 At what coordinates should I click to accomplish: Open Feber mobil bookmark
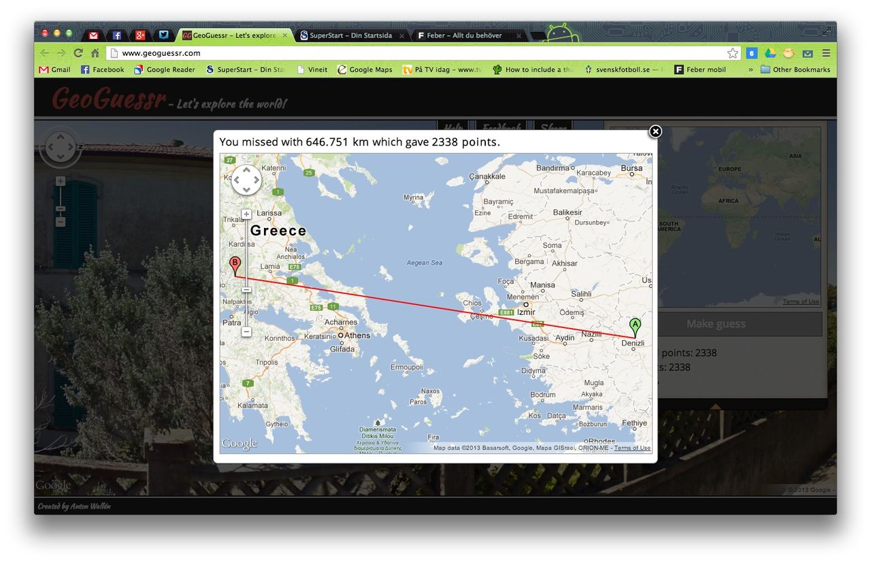(700, 69)
